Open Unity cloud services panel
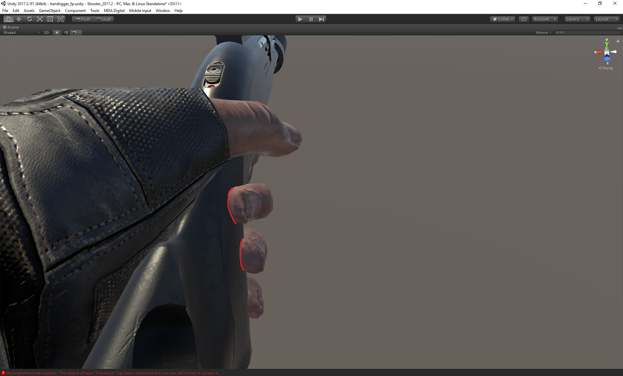The height and width of the screenshot is (376, 623). click(523, 19)
